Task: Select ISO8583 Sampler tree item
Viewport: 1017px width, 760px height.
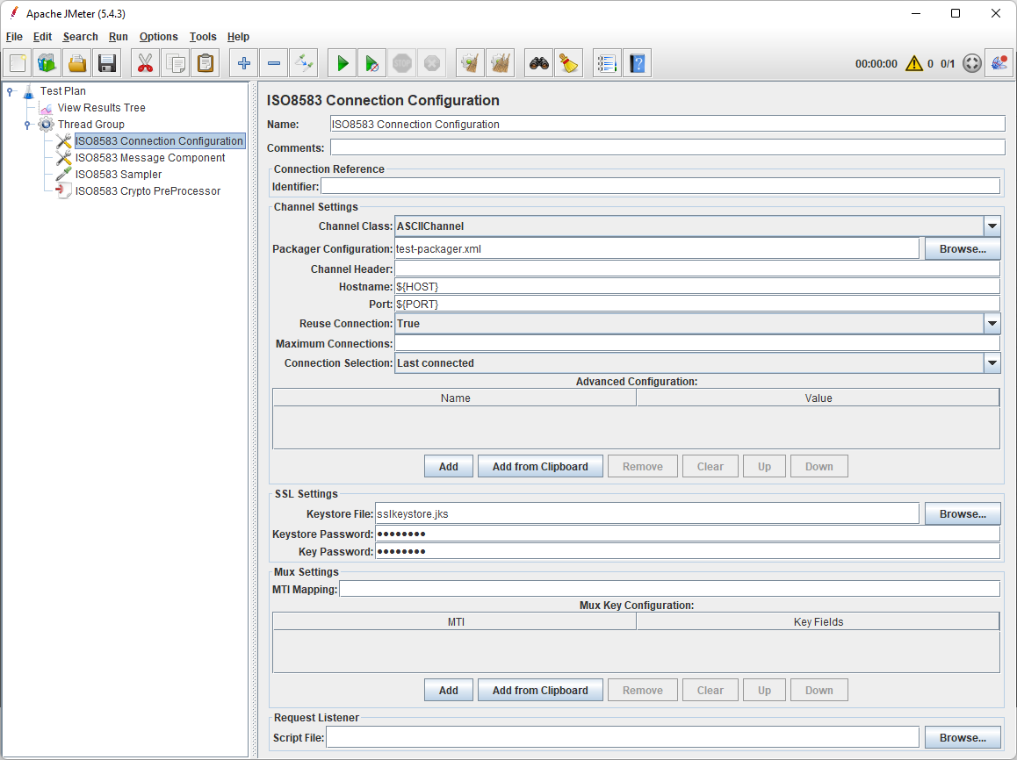Action: pos(118,175)
